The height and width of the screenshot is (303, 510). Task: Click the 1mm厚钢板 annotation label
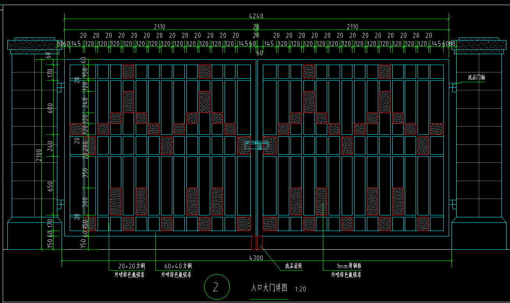pos(349,266)
